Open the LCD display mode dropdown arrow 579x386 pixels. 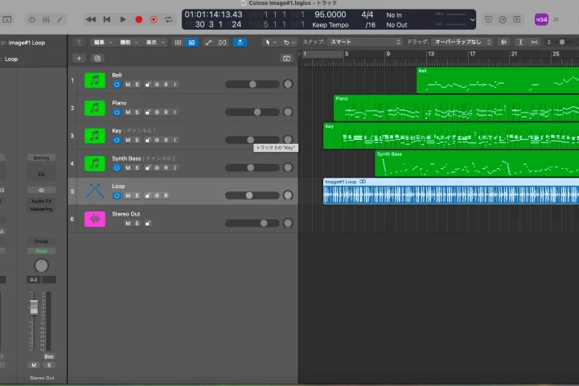point(472,19)
